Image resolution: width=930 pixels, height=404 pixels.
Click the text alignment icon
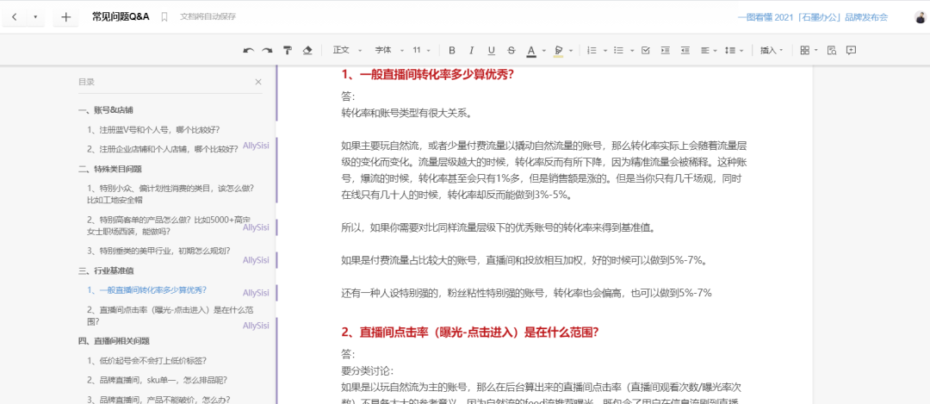[x=705, y=51]
